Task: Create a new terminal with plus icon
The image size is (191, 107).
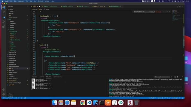Action: tap(172, 77)
